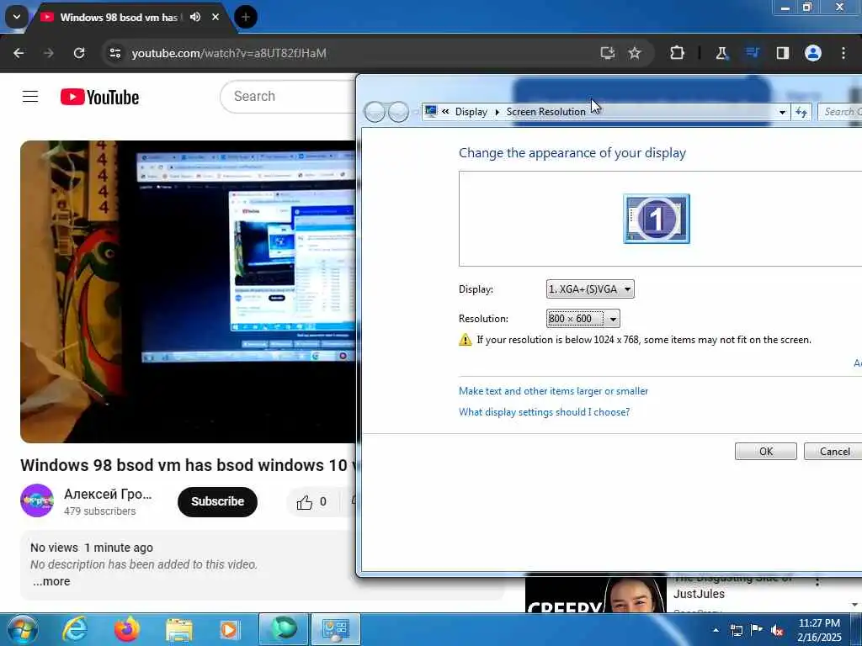The height and width of the screenshot is (646, 862).
Task: Reload the YouTube page
Action: (79, 53)
